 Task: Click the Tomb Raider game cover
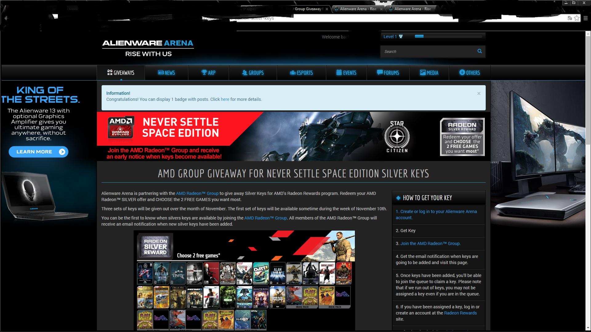tap(195, 273)
